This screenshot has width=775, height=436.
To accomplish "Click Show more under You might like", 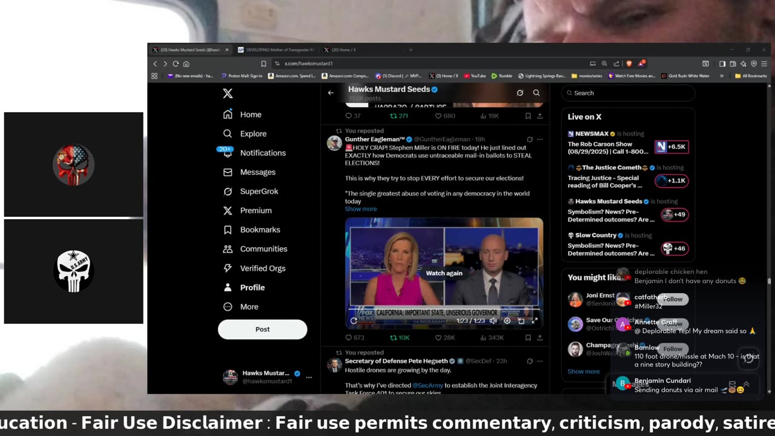I will [x=584, y=371].
